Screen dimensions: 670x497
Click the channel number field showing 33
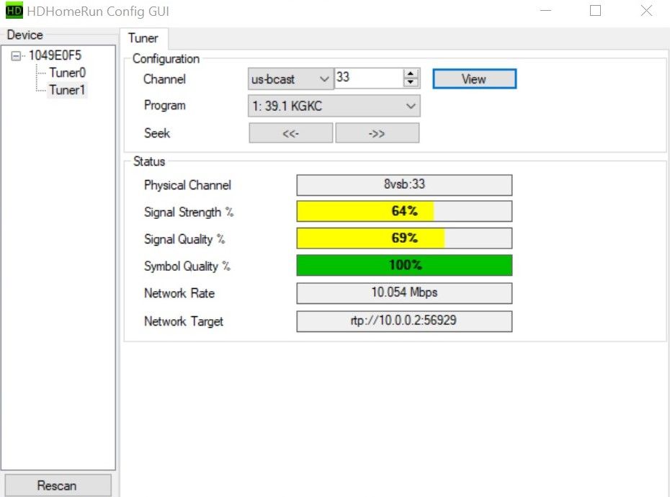368,78
